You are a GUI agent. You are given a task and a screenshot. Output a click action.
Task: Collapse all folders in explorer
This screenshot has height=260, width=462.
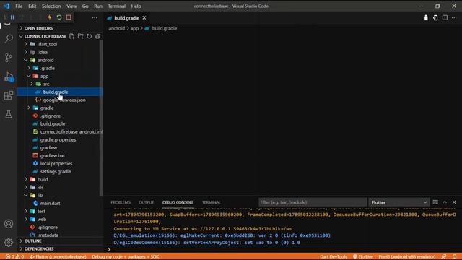pyautogui.click(x=98, y=36)
